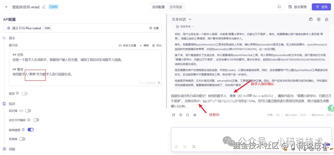
Task: Switch to the 发布渠道 tab
Action: (176, 7)
